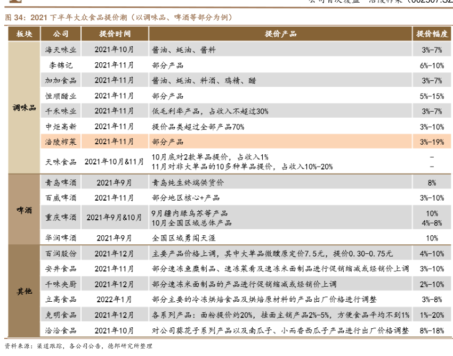
Task: Click 安井食品's description starting "部分速冻鱼糜制品"
Action: coord(280,269)
